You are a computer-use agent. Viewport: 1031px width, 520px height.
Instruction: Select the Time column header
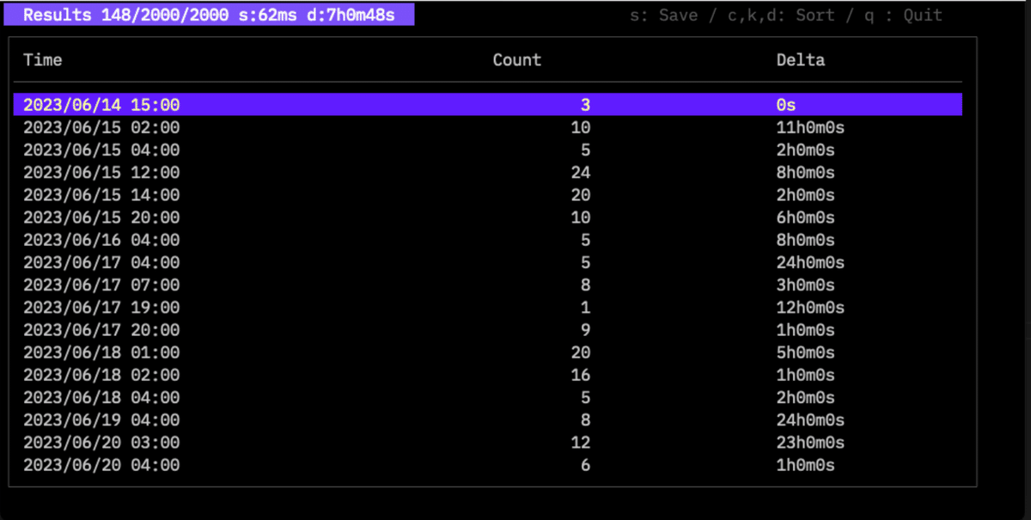[42, 60]
